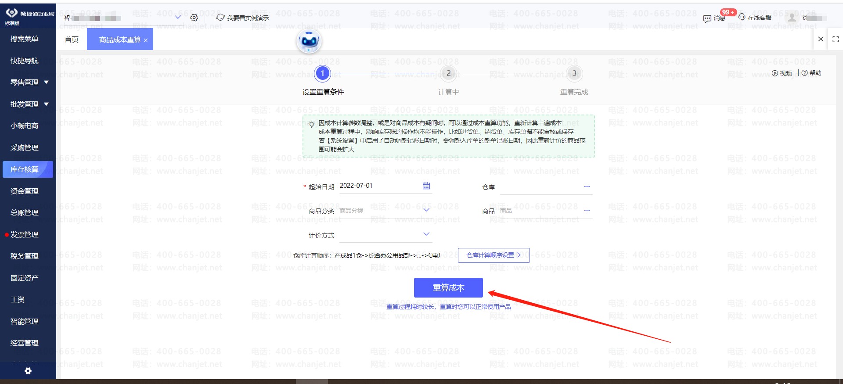Open 税务管理 in the sidebar
Viewport: 843px width, 384px height.
pyautogui.click(x=25, y=256)
